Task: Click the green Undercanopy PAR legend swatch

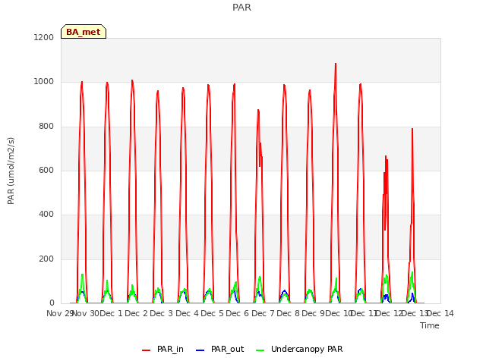Action: click(260, 350)
